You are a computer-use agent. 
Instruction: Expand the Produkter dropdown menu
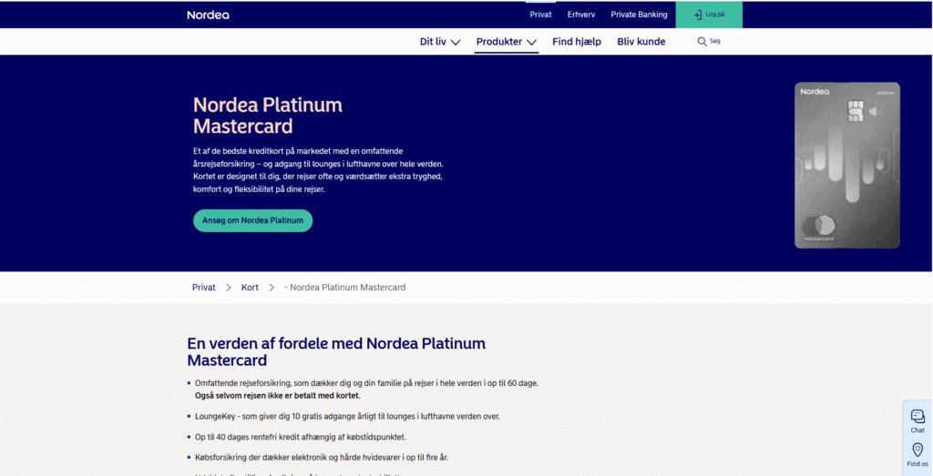pyautogui.click(x=506, y=42)
